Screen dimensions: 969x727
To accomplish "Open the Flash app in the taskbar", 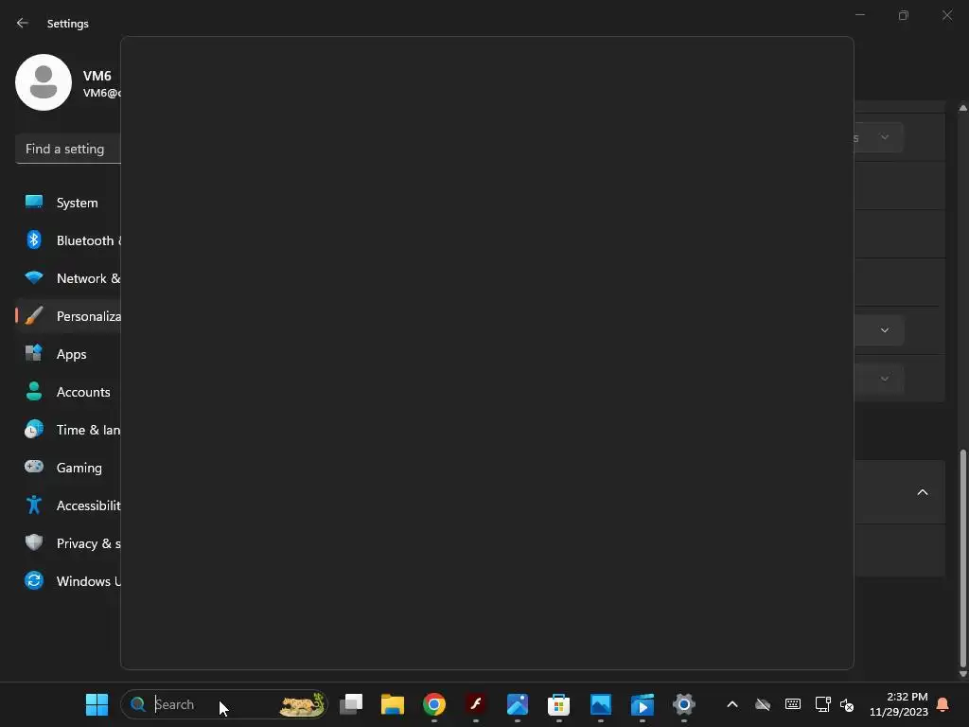I will coord(476,704).
